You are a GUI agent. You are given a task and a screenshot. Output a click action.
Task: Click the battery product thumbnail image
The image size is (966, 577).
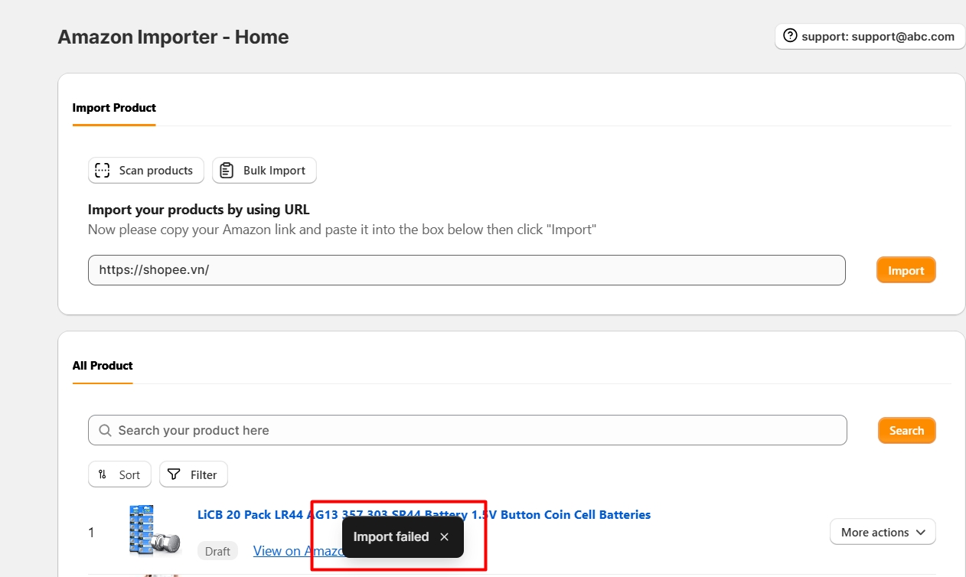(x=154, y=530)
